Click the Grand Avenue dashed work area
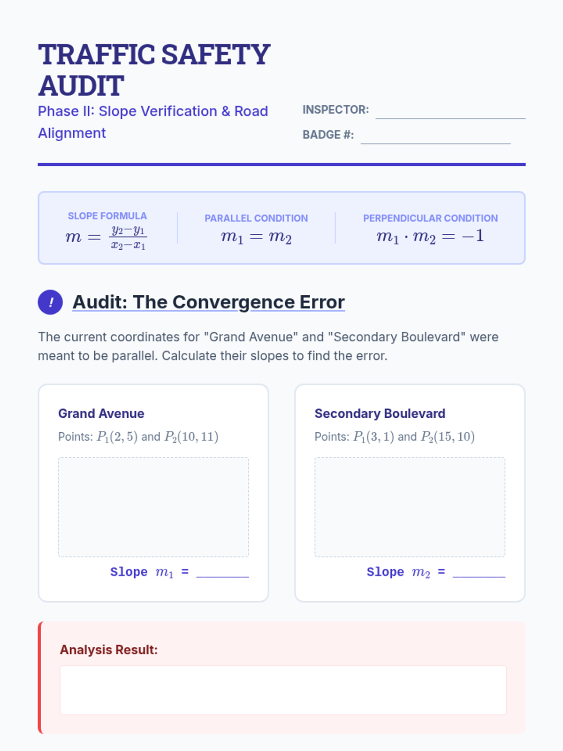 tap(153, 507)
